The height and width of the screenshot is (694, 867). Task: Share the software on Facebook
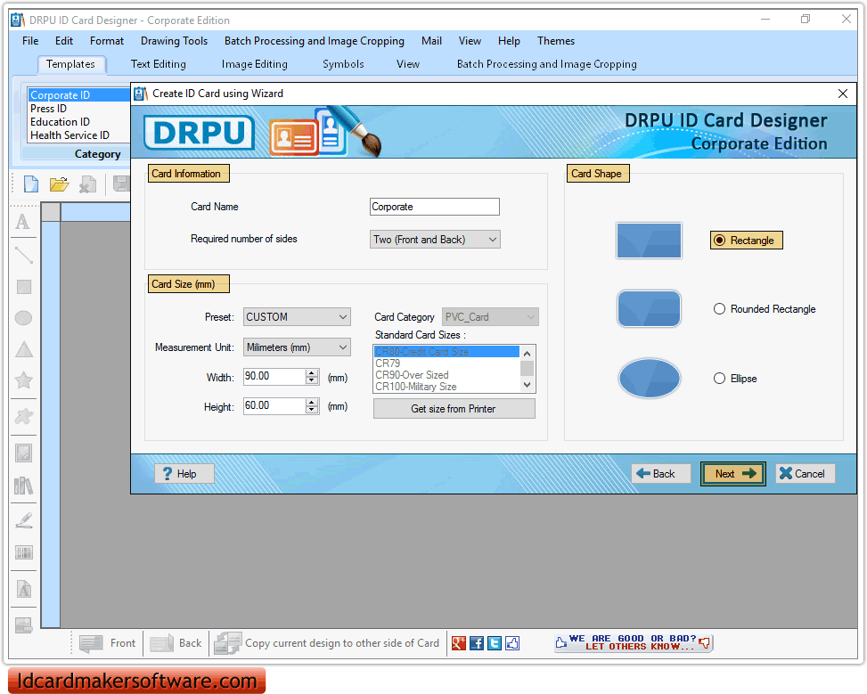476,642
